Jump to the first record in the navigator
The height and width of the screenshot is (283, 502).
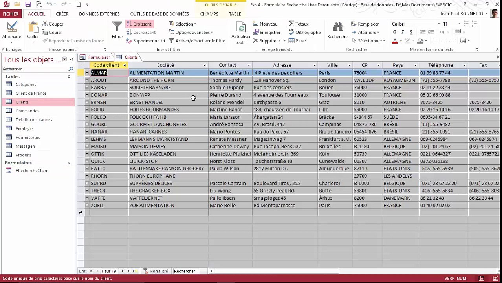(x=91, y=271)
